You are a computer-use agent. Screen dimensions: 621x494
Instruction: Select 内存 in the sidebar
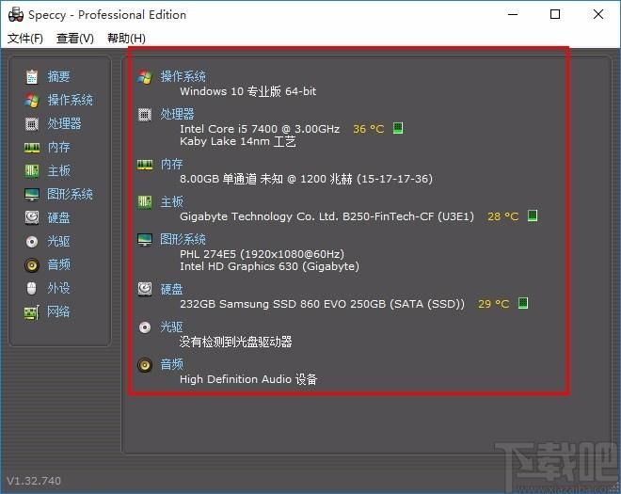click(x=58, y=147)
